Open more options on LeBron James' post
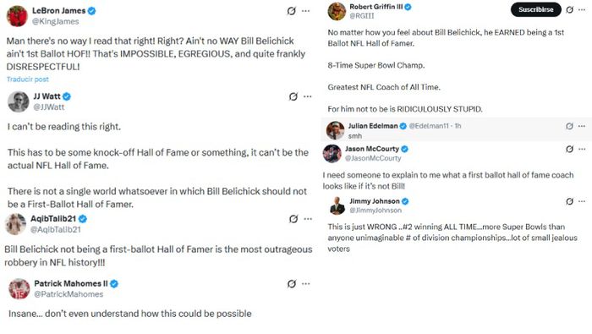The image size is (592, 334). click(x=306, y=11)
